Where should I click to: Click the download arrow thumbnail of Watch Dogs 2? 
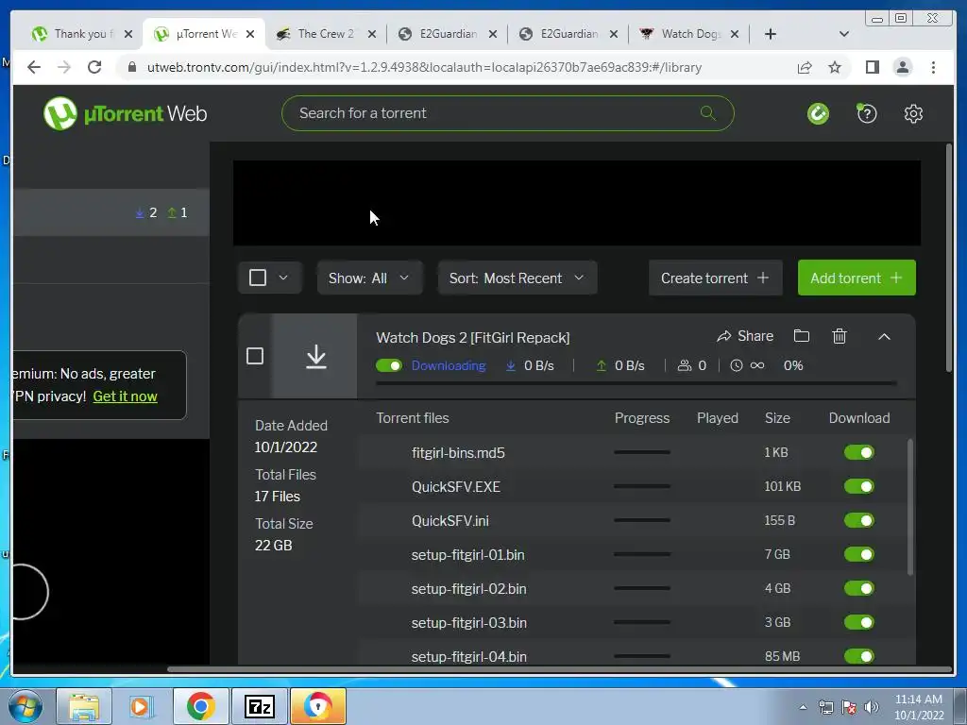(x=315, y=356)
